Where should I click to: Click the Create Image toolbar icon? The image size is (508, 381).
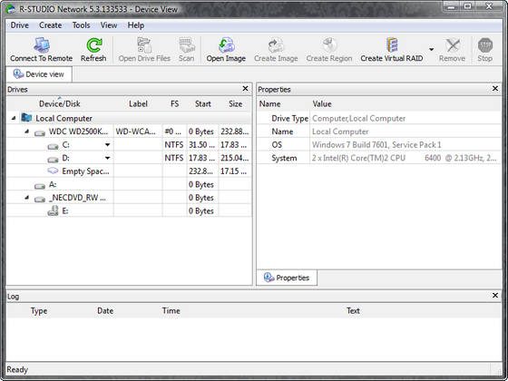point(276,45)
